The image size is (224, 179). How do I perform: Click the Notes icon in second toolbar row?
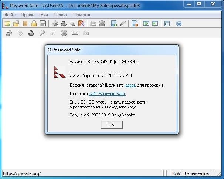(53, 33)
